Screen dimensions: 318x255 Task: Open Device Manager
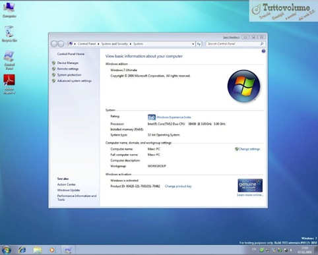pos(68,63)
